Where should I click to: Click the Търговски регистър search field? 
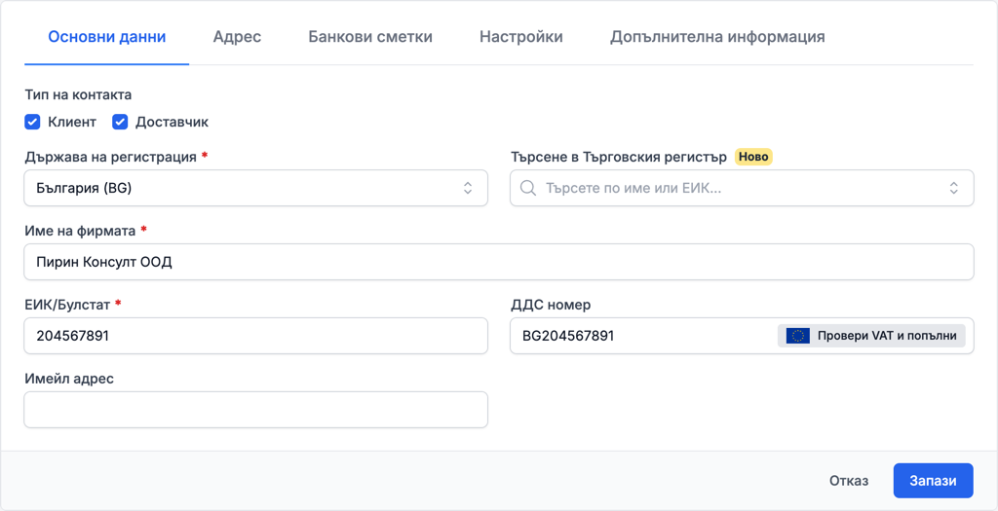tap(742, 188)
